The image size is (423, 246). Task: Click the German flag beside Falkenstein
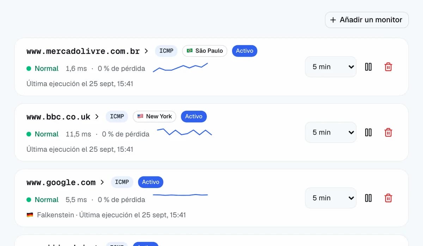click(30, 215)
